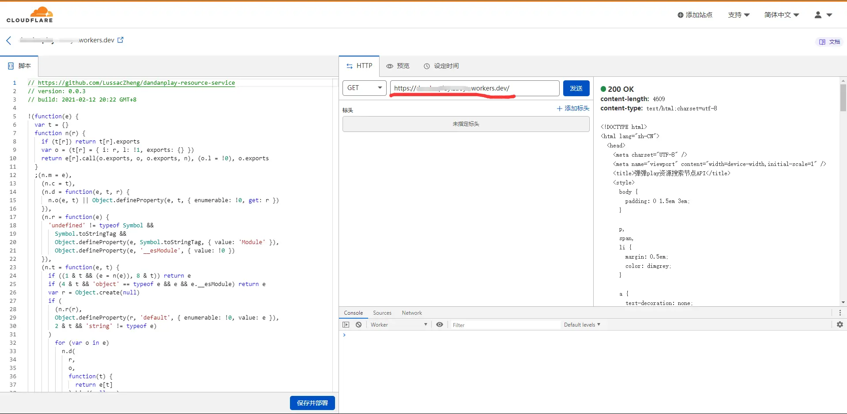Select the 脚本 script tab
Image resolution: width=847 pixels, height=414 pixels.
(19, 66)
